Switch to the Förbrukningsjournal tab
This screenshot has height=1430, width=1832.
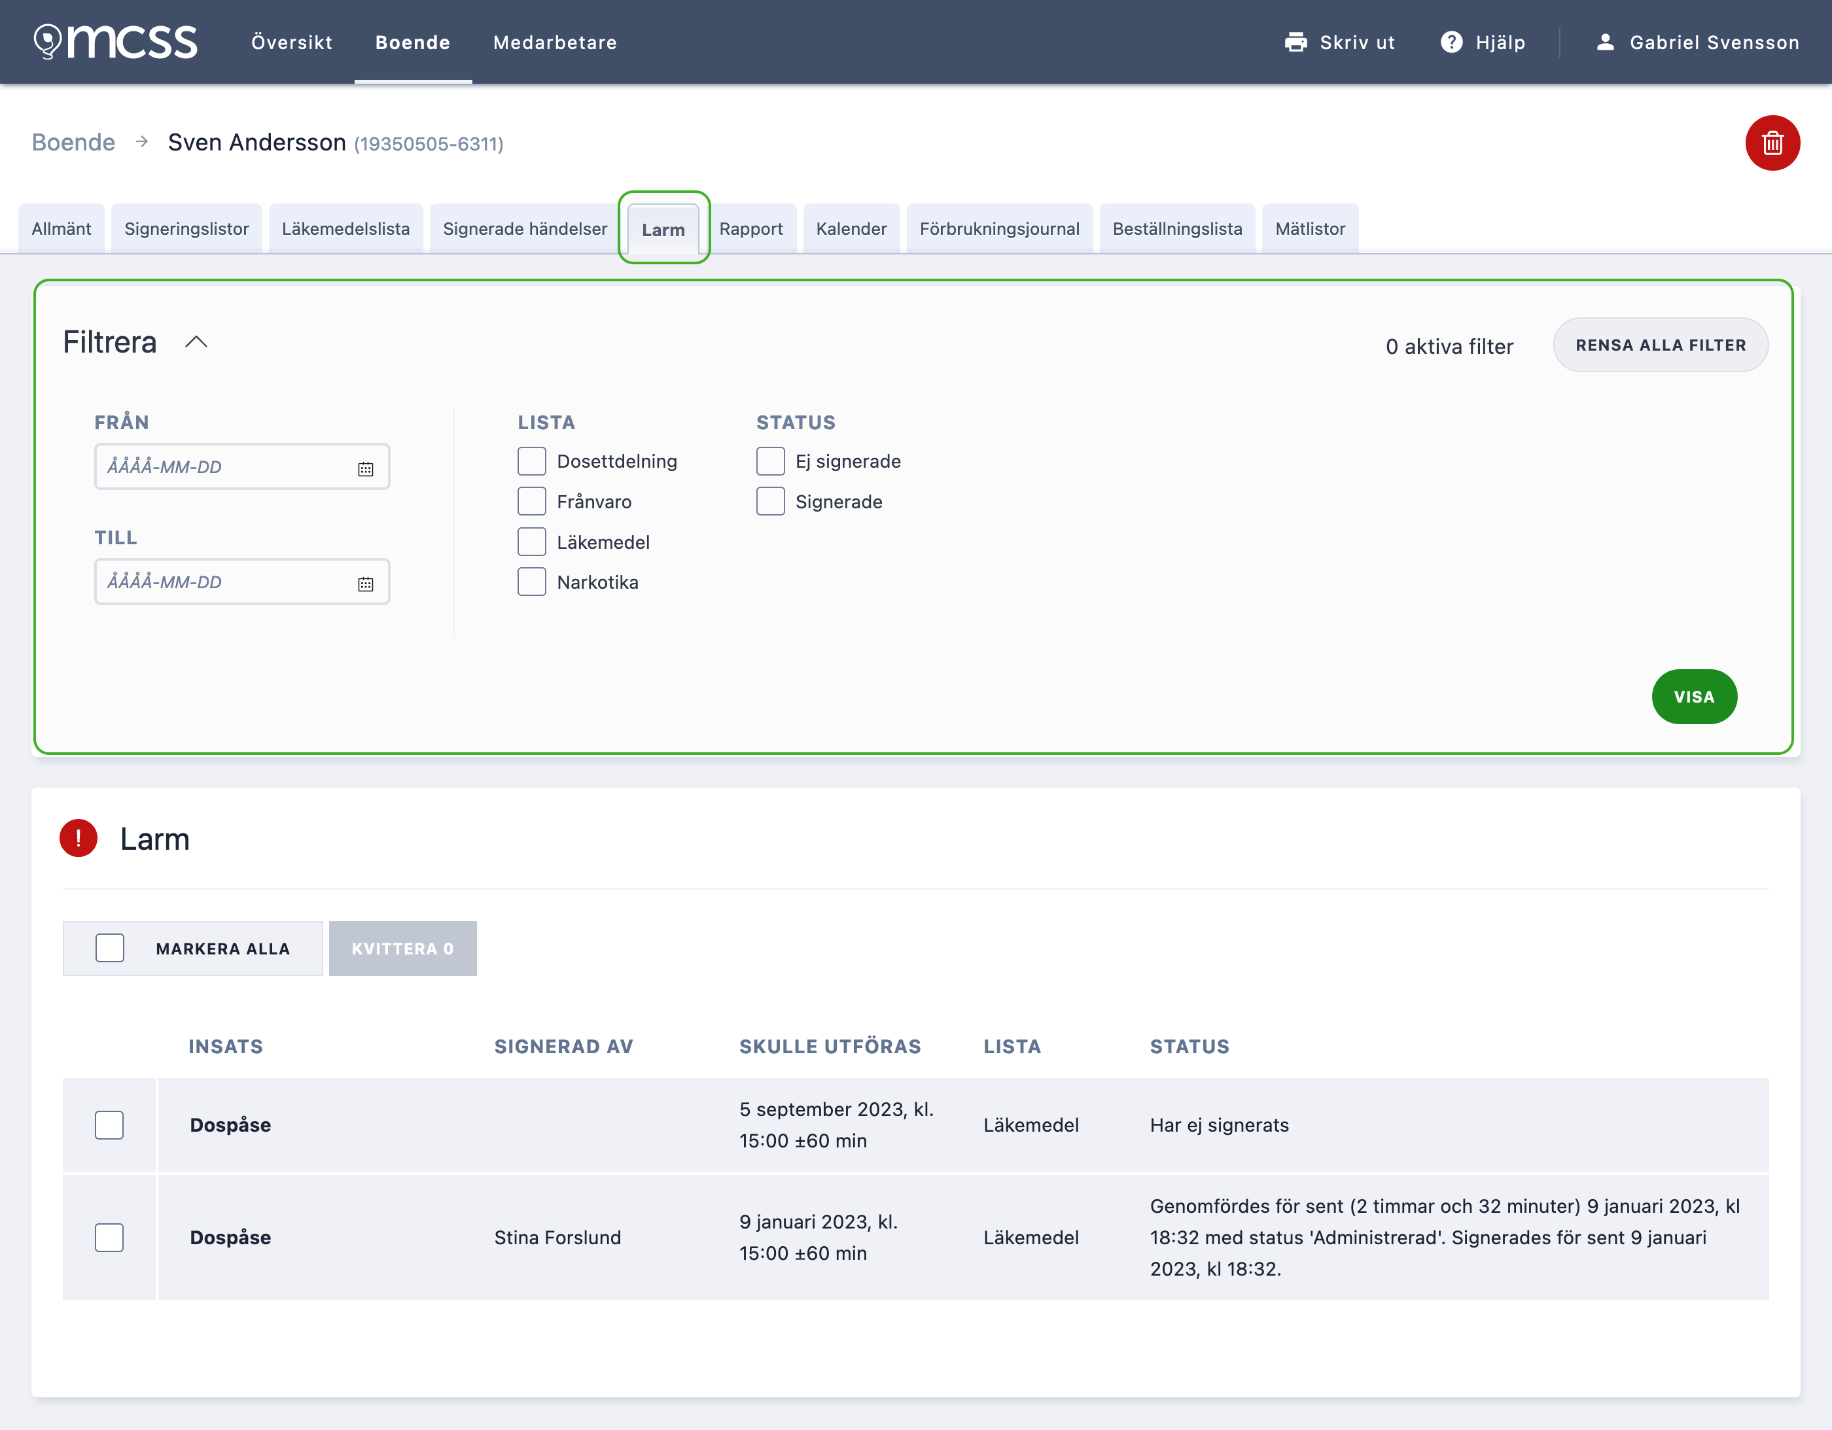click(1000, 228)
